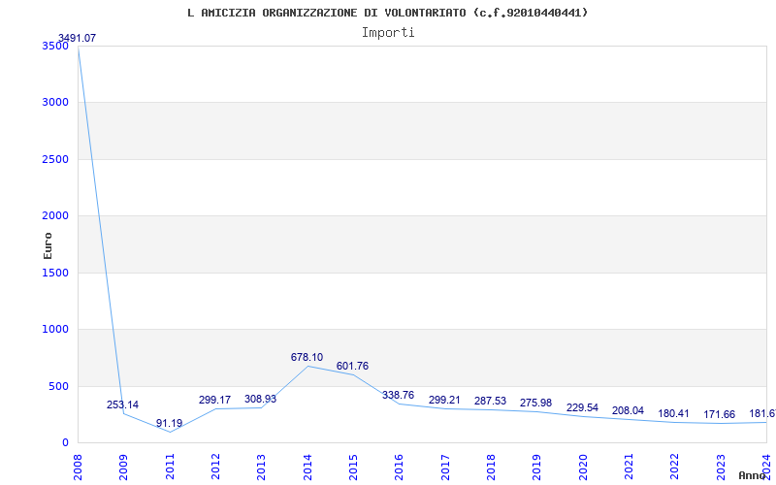The height and width of the screenshot is (485, 776).
Task: Click the data label 678.10
Action: coord(307,357)
